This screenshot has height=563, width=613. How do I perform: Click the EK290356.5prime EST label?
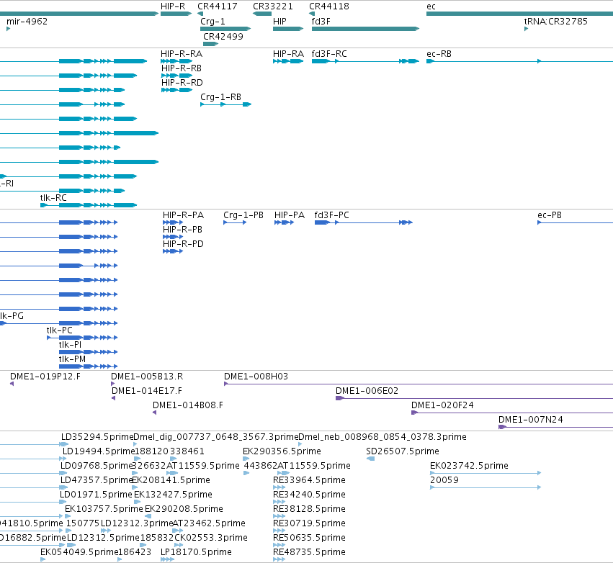tap(282, 451)
